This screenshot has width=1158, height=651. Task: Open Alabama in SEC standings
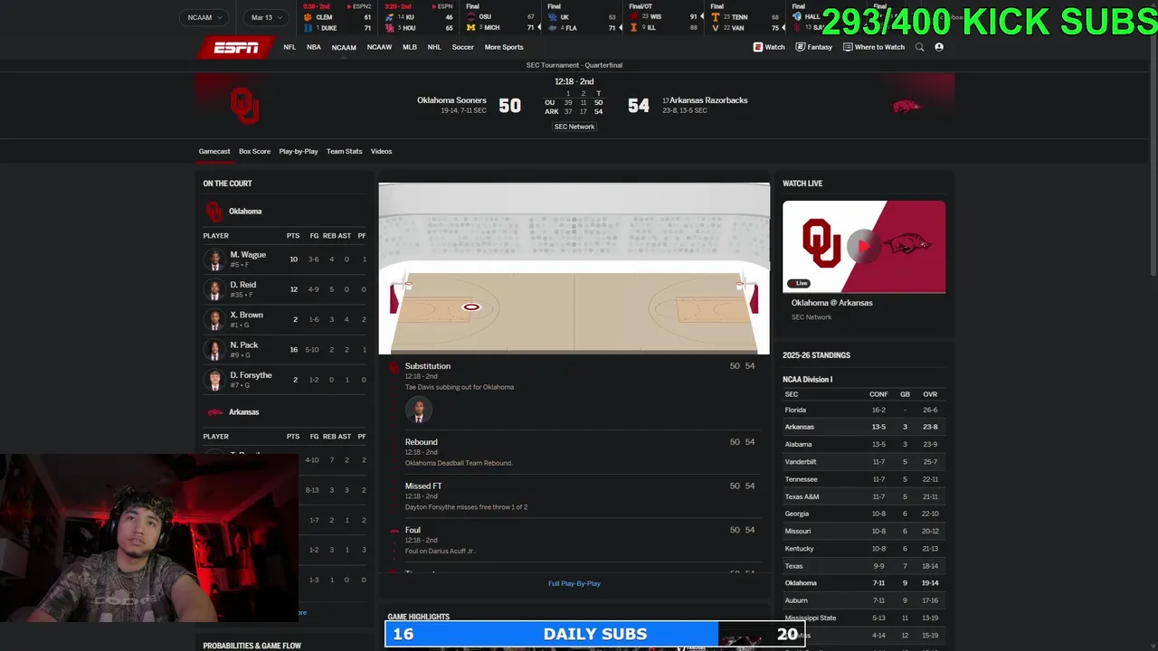coord(799,444)
